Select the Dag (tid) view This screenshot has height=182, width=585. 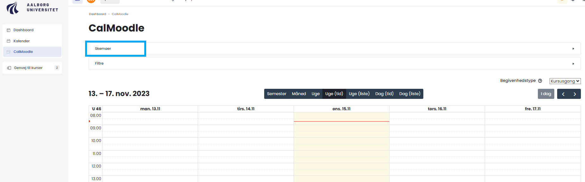384,94
